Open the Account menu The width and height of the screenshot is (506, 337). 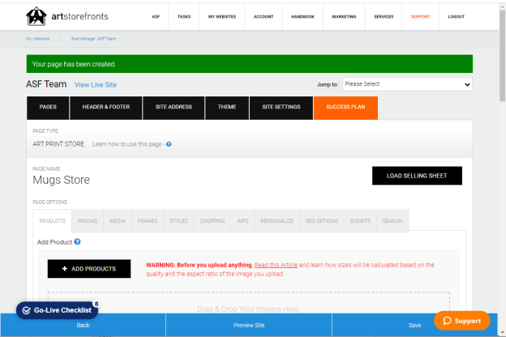[264, 16]
